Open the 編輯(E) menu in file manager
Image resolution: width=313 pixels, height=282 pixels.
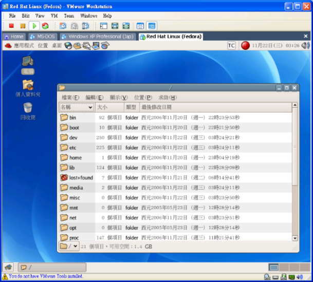[x=94, y=98]
